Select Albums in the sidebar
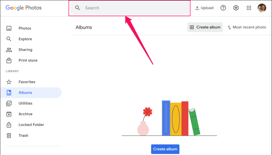Screen dimensions: 272x155 point(25,93)
